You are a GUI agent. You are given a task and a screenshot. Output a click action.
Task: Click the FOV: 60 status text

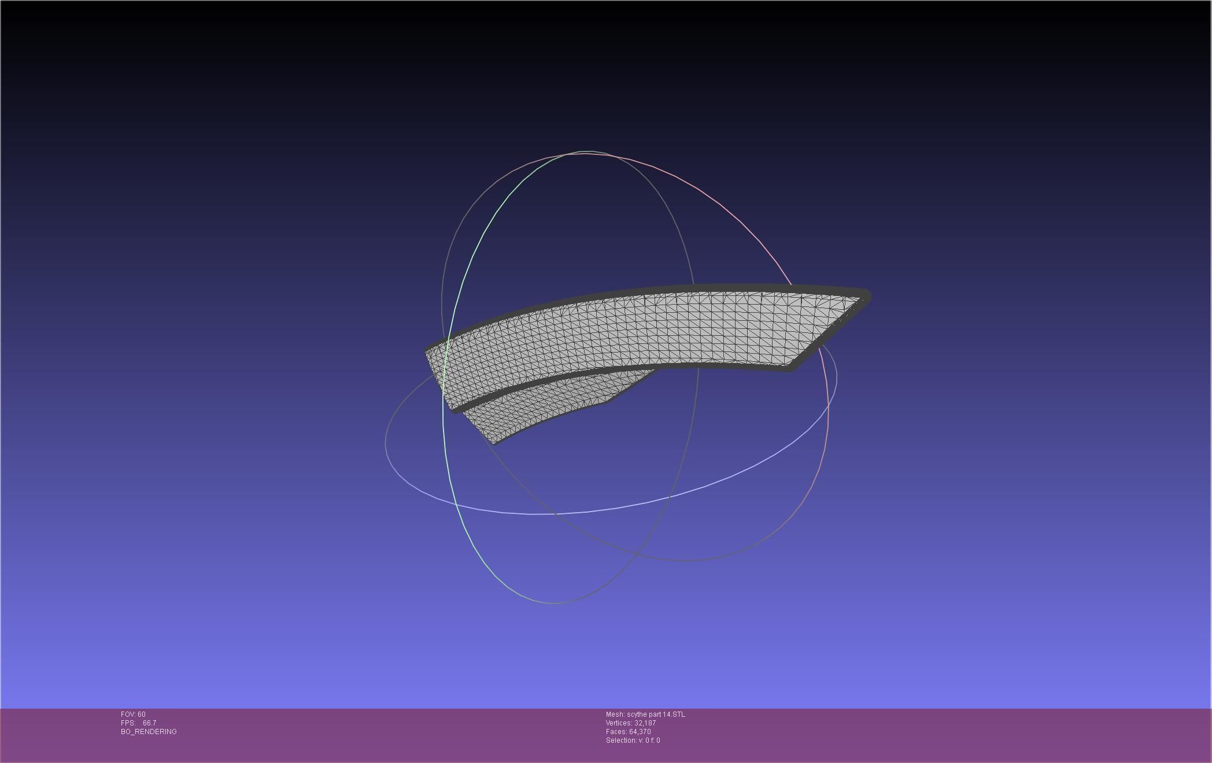click(133, 714)
